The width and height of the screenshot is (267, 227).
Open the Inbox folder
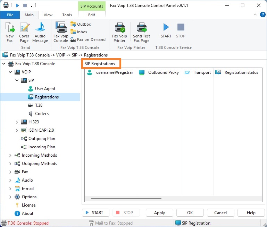[79, 32]
